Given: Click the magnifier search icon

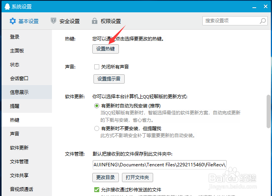Looking at the screenshot, I should (x=263, y=21).
